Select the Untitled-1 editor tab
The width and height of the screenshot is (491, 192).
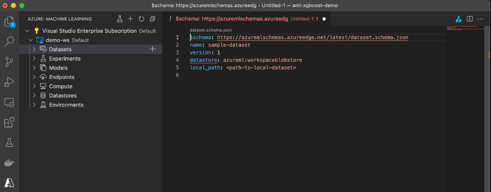[x=247, y=19]
